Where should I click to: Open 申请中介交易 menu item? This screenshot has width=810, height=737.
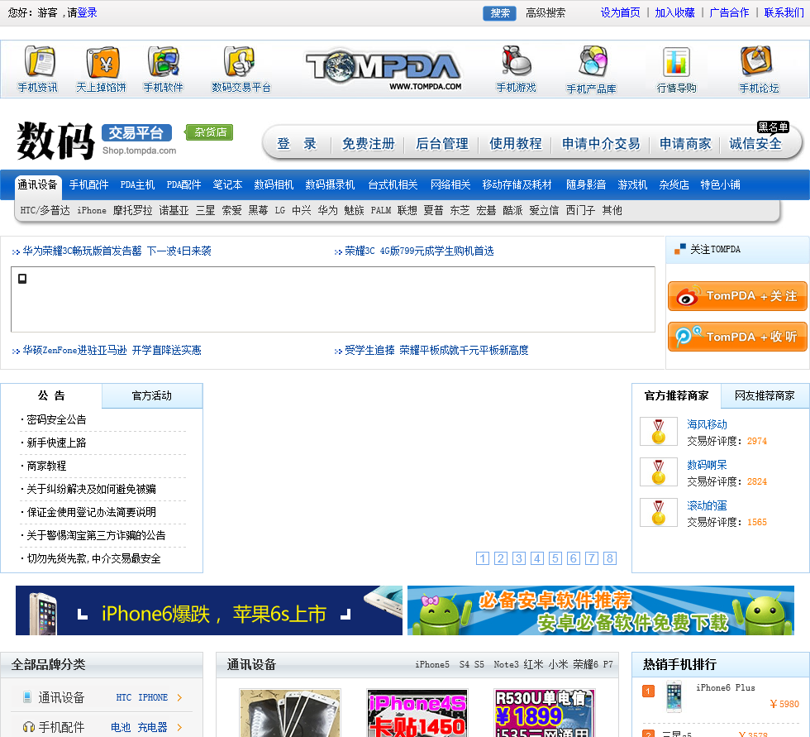(601, 144)
